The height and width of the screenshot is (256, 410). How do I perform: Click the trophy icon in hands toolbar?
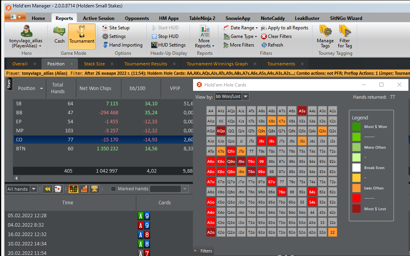(x=94, y=189)
